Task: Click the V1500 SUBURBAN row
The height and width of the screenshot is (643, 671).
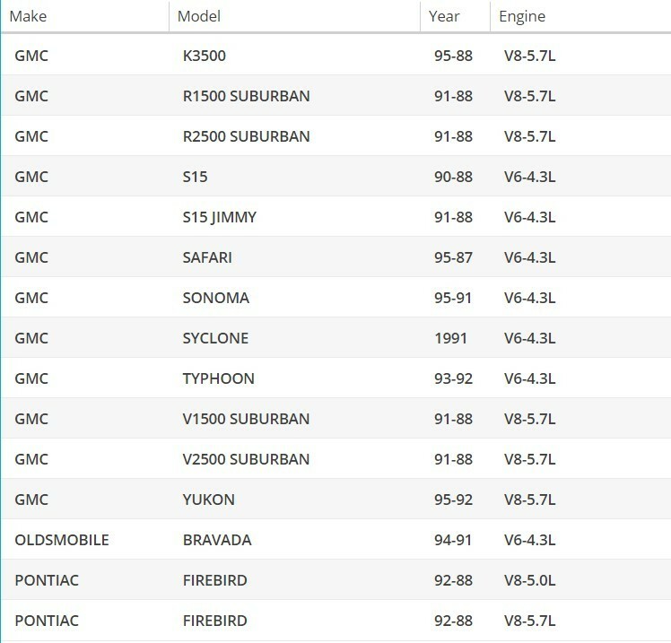Action: pyautogui.click(x=246, y=419)
